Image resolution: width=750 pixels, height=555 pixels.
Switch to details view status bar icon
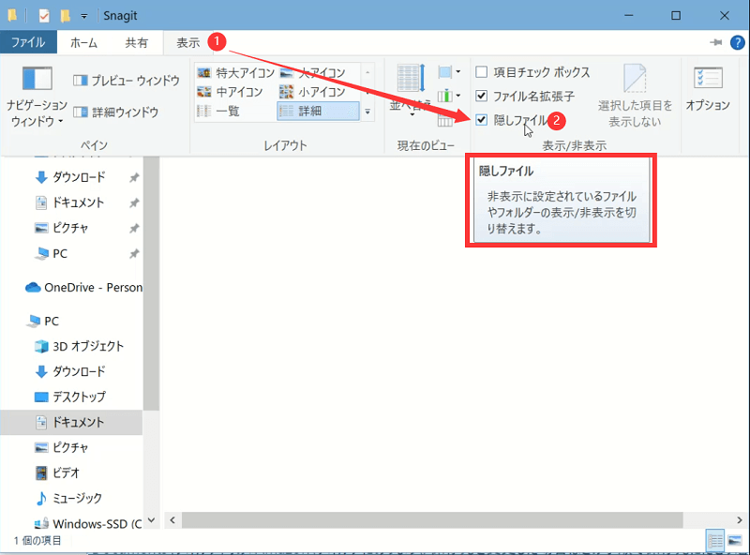pyautogui.click(x=715, y=541)
